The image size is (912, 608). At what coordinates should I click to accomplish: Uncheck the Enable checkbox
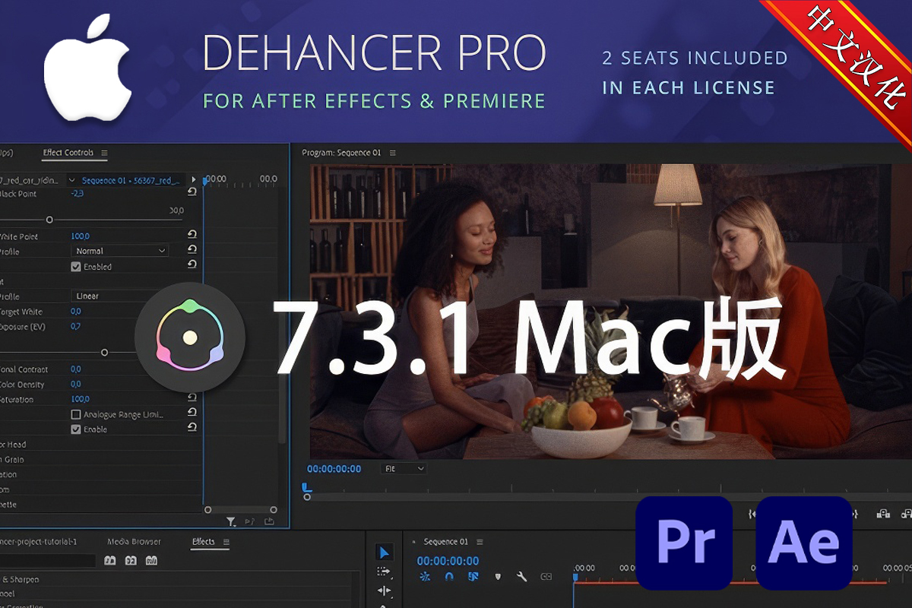click(x=76, y=429)
